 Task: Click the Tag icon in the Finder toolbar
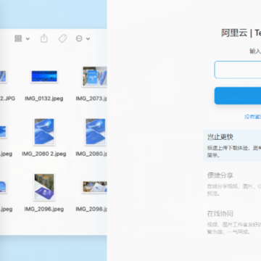tap(62, 38)
